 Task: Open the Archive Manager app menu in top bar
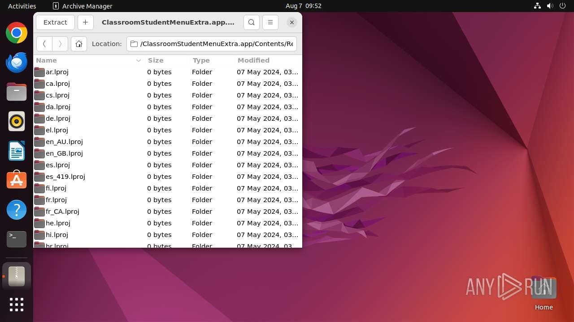click(83, 6)
